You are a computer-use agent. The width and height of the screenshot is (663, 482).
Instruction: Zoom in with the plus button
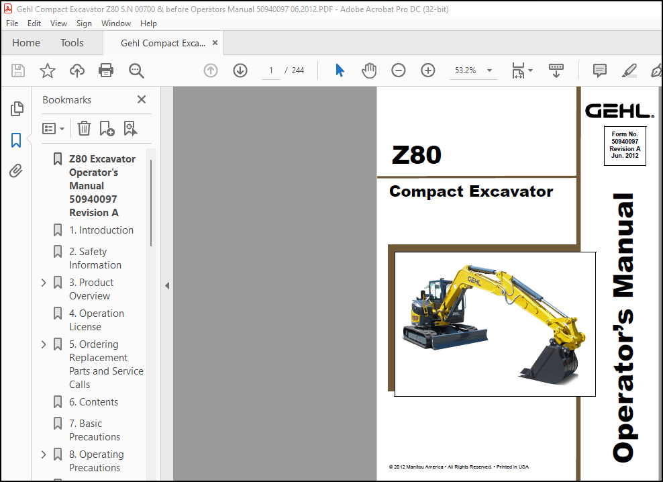[x=428, y=70]
